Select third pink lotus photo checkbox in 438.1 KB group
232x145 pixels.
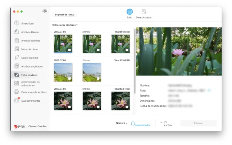(x=127, y=107)
